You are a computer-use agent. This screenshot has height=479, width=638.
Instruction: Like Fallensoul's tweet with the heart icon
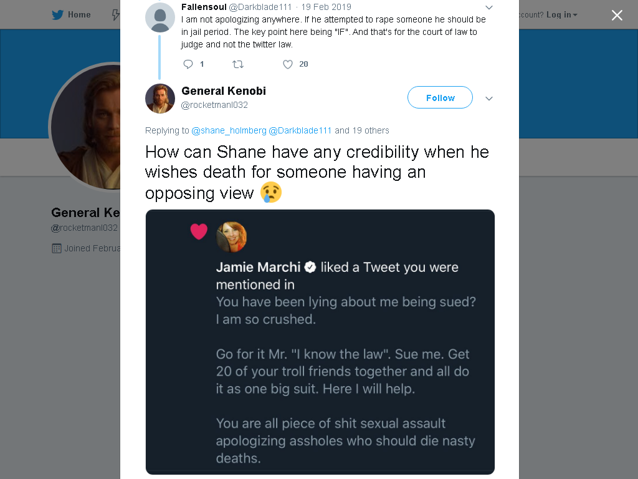click(x=288, y=64)
